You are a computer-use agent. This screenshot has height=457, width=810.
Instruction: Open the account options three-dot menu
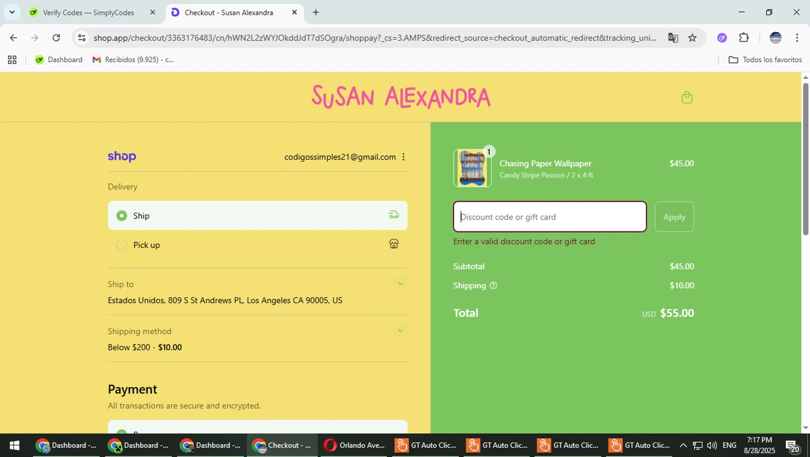pos(403,157)
